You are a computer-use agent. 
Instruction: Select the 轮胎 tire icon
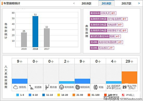pos(95,87)
